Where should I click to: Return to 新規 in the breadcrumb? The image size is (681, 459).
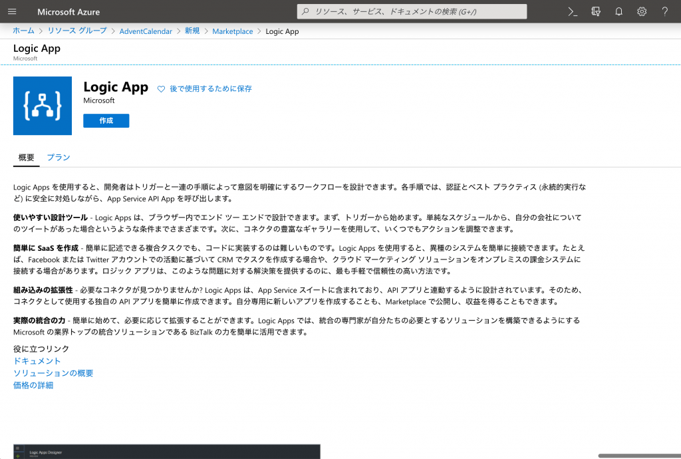(x=192, y=31)
